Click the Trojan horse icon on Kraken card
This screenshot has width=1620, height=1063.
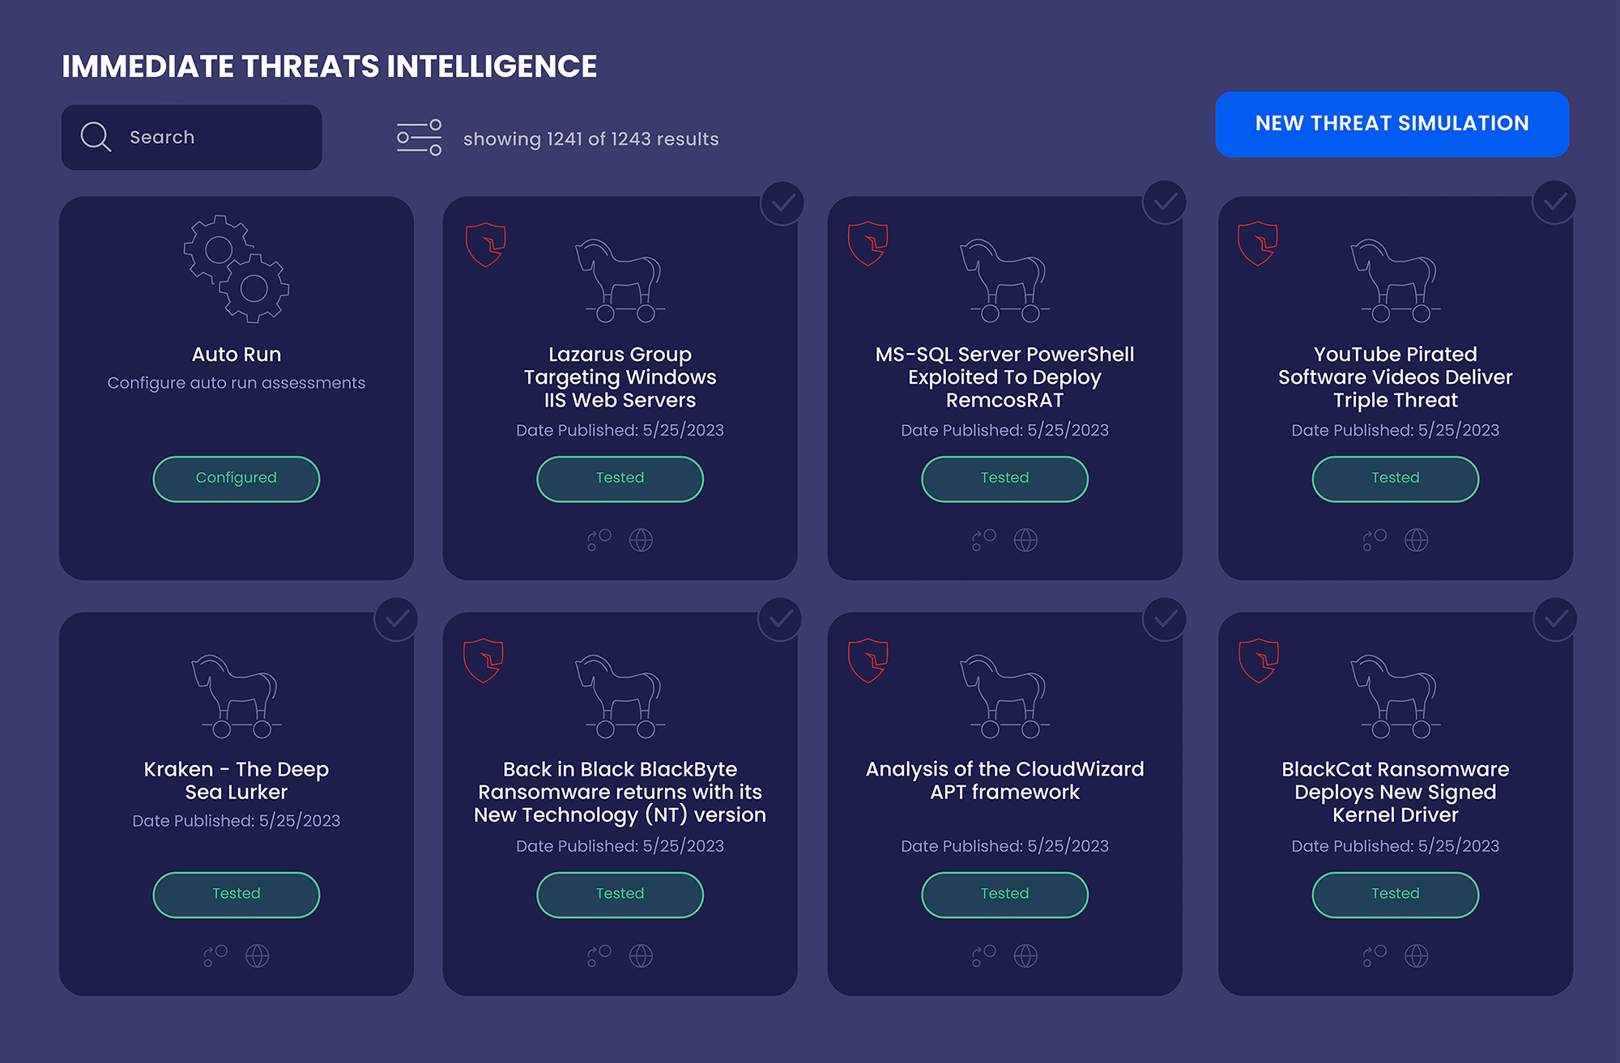[x=237, y=696]
